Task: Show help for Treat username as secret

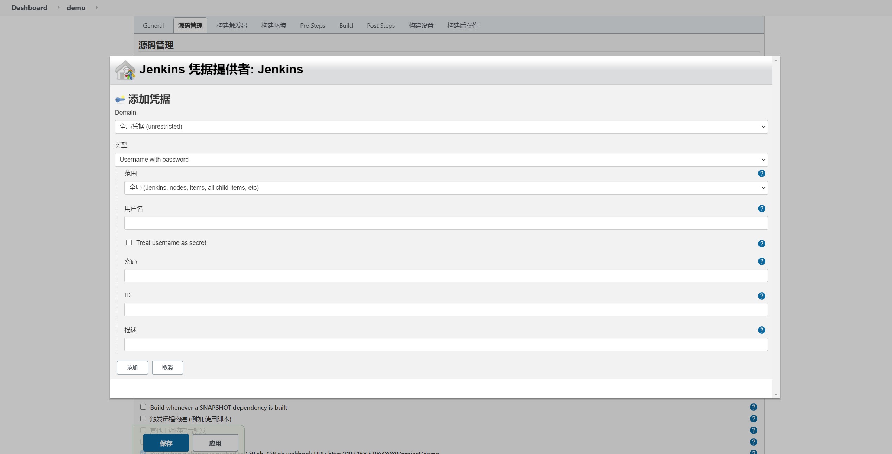Action: pyautogui.click(x=762, y=244)
